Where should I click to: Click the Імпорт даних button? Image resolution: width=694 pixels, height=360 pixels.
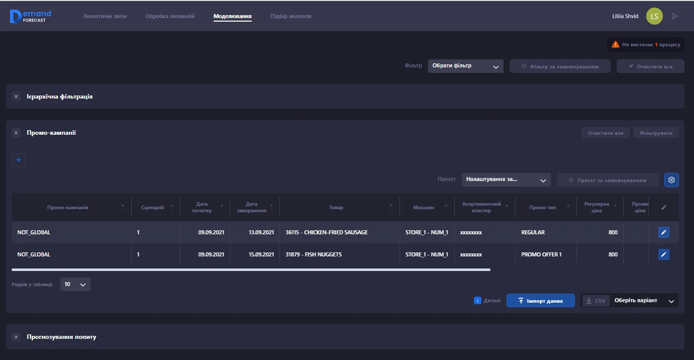point(540,301)
